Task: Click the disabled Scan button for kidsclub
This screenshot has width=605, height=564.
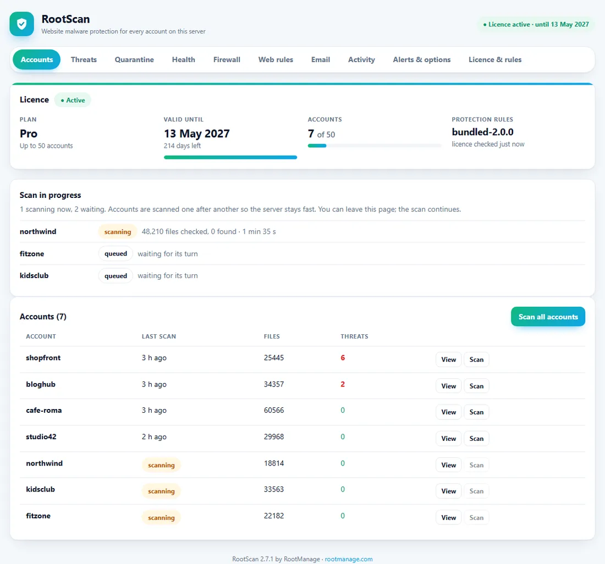Action: tap(476, 491)
